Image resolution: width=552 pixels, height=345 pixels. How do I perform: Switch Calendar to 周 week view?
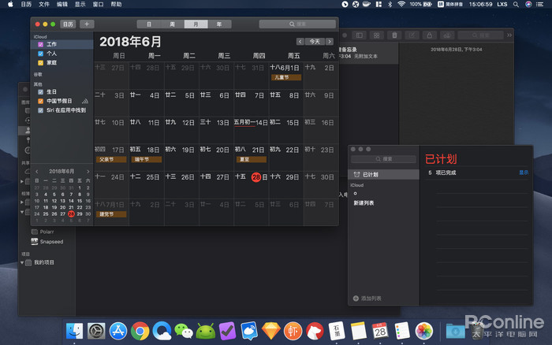172,24
